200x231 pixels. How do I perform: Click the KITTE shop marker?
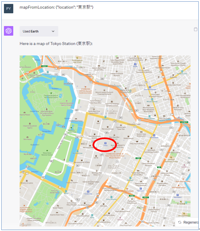pos(96,156)
